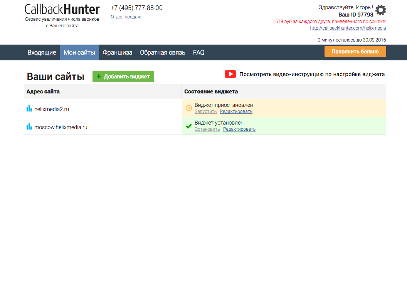The height and width of the screenshot is (296, 407).
Task: Click the Ваши сайты heading
Action: [x=55, y=76]
